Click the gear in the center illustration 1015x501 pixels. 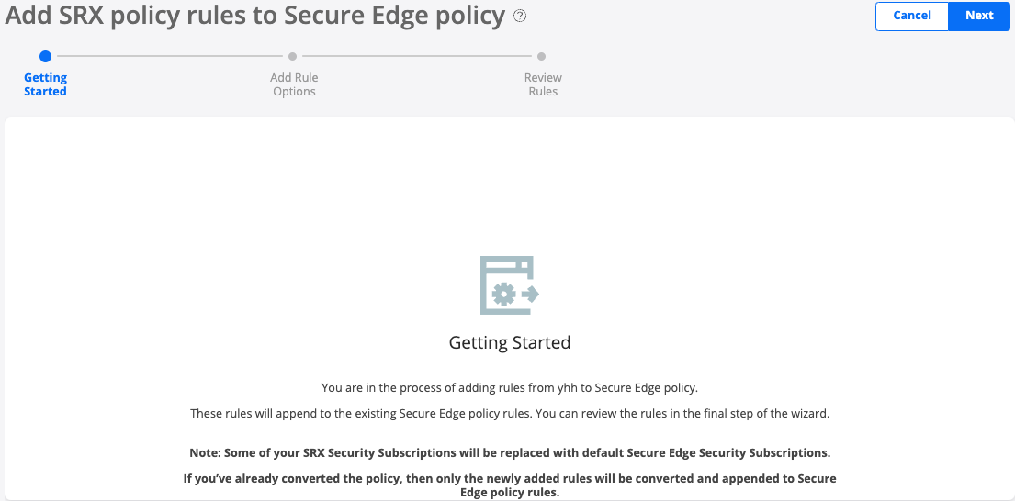[x=502, y=295]
